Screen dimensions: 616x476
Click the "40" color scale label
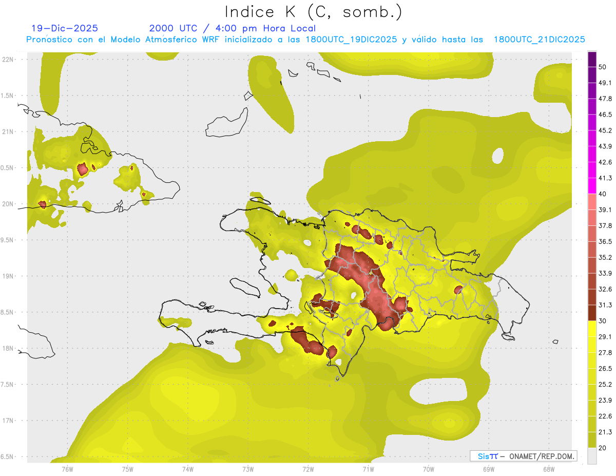tap(603, 194)
